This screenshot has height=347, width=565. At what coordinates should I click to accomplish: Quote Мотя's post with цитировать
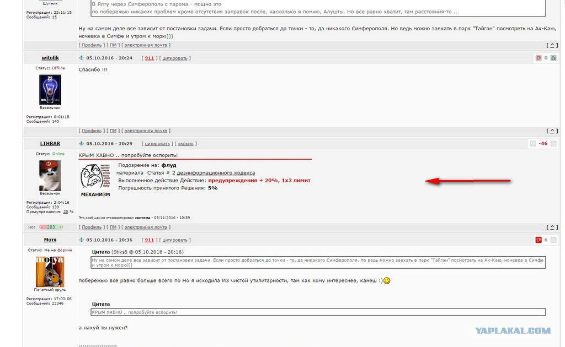click(175, 240)
